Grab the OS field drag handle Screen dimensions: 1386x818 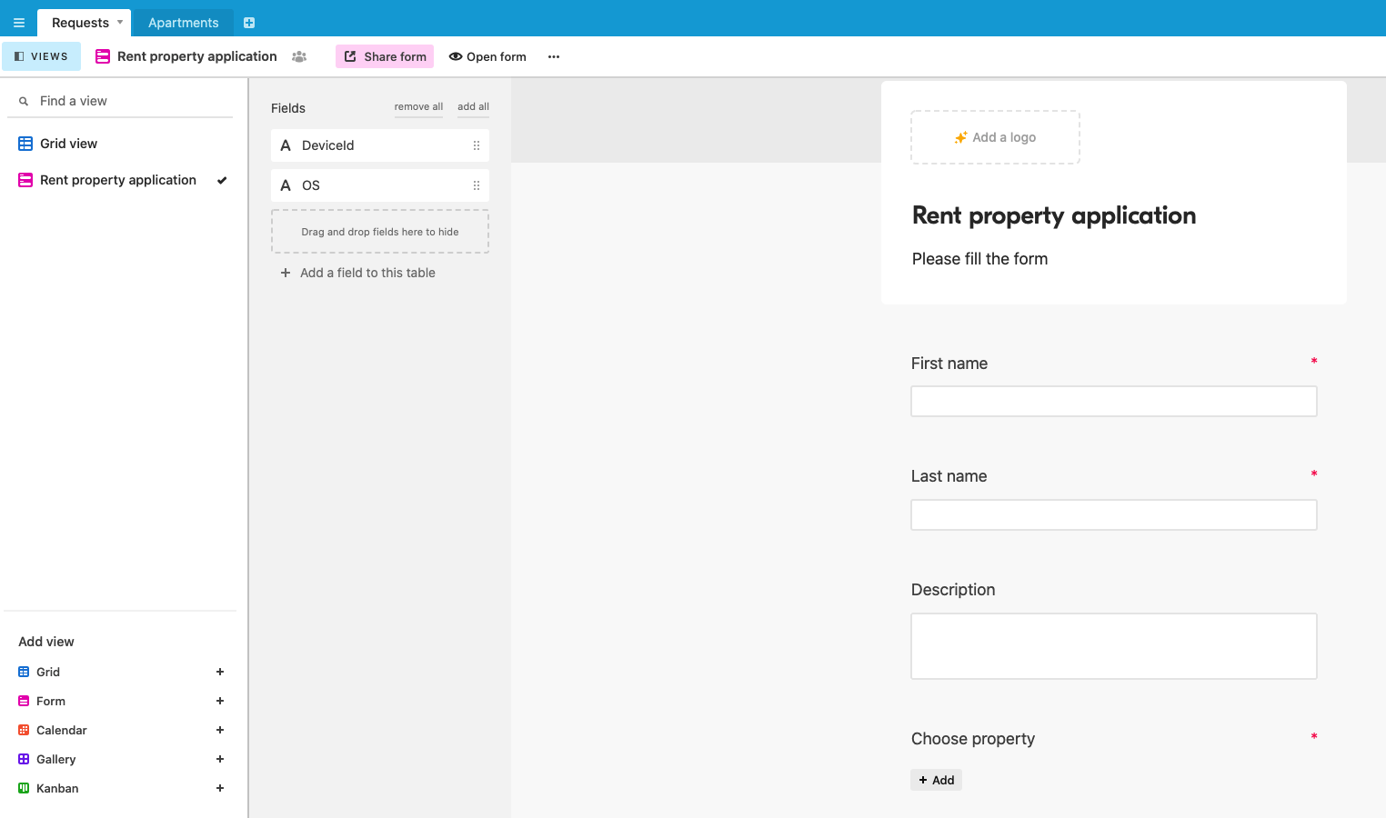(477, 185)
